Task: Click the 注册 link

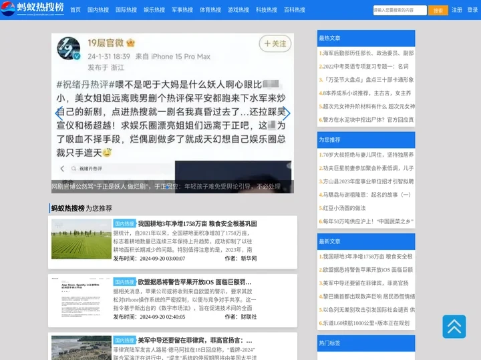Action: coord(457,10)
